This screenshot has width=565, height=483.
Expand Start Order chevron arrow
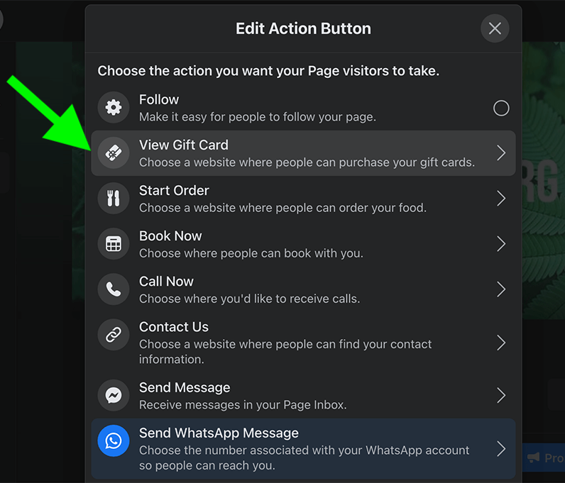(x=501, y=199)
